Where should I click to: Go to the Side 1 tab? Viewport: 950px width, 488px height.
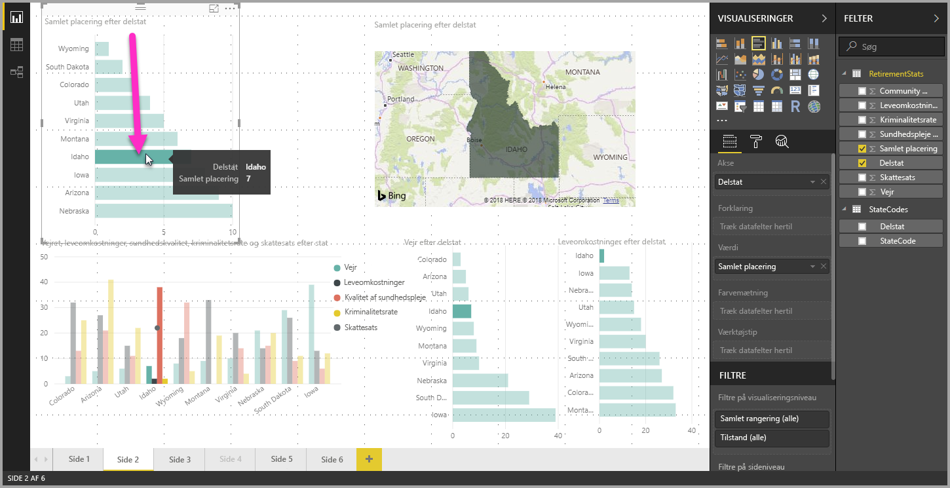click(79, 459)
